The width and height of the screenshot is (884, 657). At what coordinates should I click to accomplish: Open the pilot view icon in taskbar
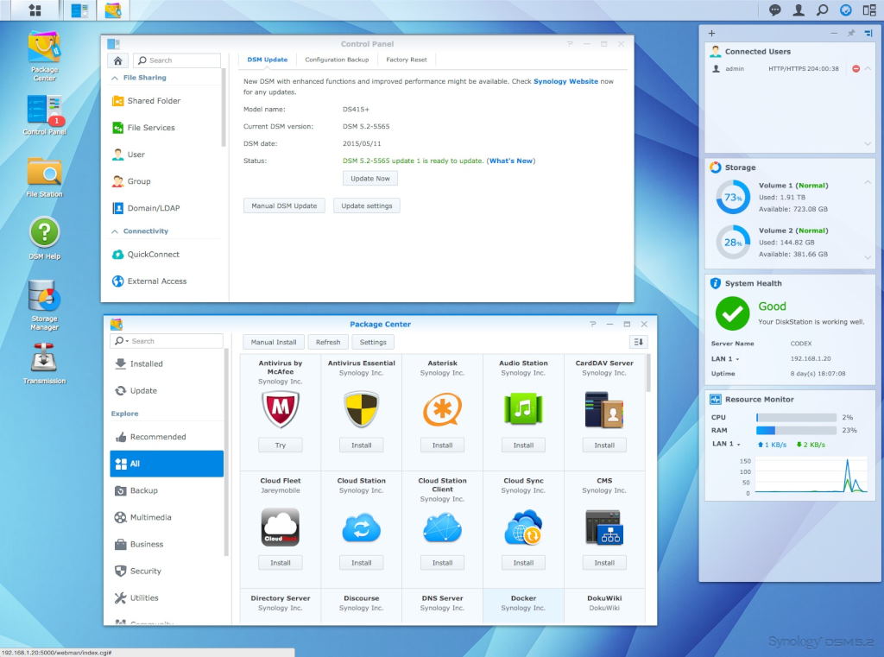[x=846, y=9]
